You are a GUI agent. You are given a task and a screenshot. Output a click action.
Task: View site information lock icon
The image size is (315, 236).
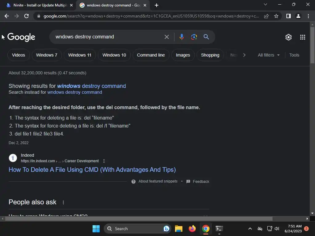coord(39,16)
